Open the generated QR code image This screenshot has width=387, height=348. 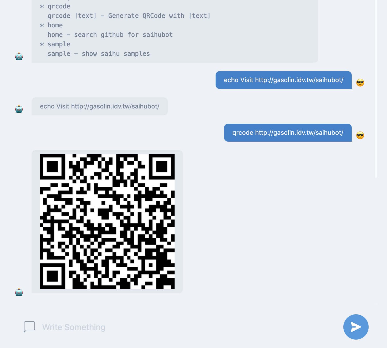tap(107, 222)
